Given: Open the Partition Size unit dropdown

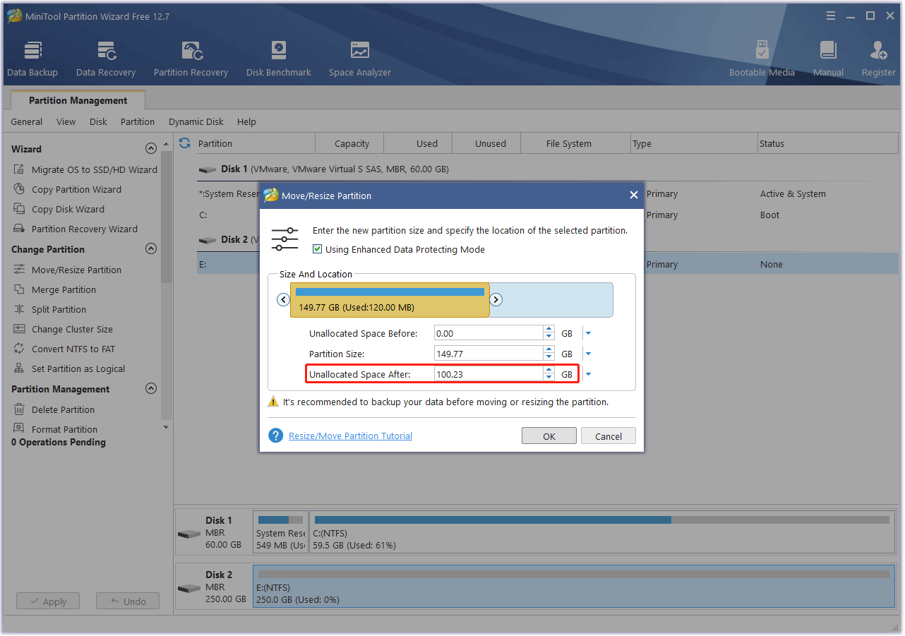Looking at the screenshot, I should (588, 353).
